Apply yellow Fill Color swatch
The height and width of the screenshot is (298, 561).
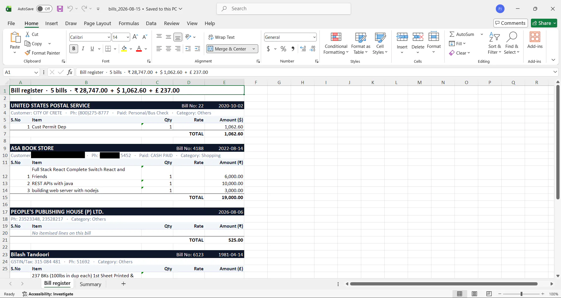124,49
